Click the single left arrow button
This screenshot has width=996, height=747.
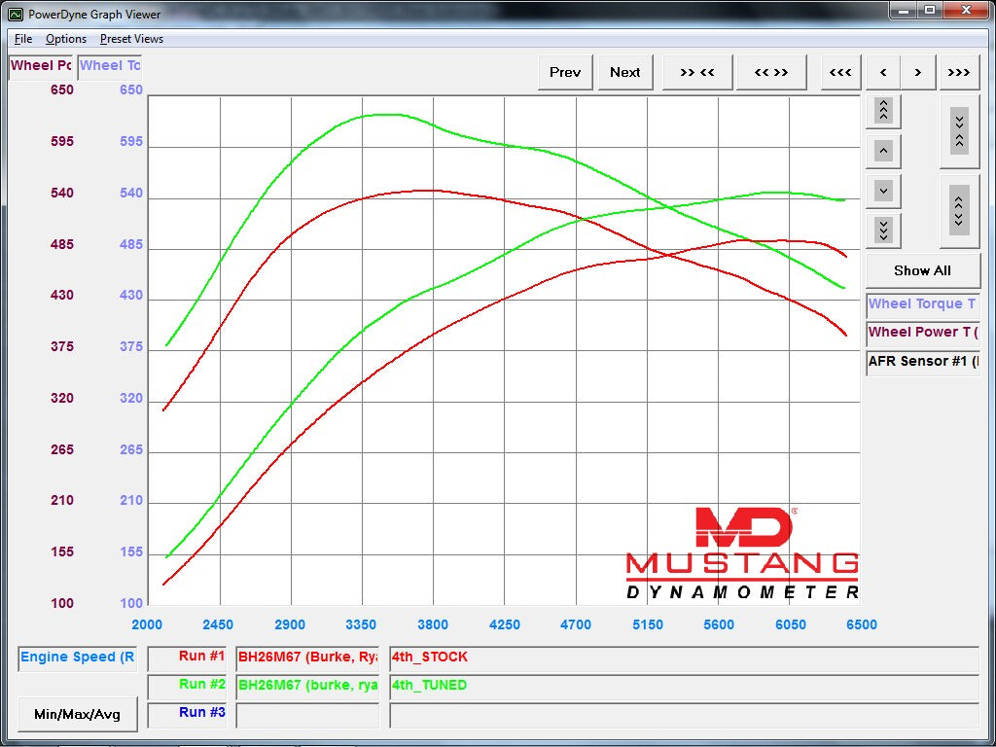pyautogui.click(x=883, y=72)
